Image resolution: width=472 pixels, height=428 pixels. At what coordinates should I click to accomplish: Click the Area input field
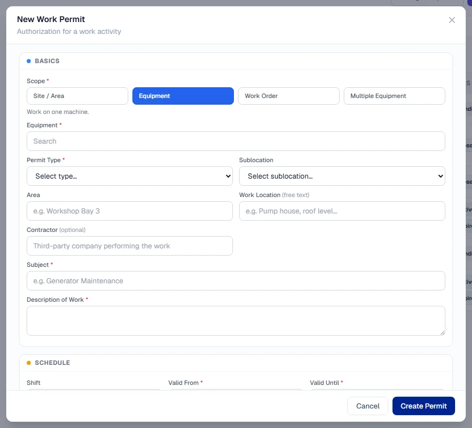click(130, 211)
